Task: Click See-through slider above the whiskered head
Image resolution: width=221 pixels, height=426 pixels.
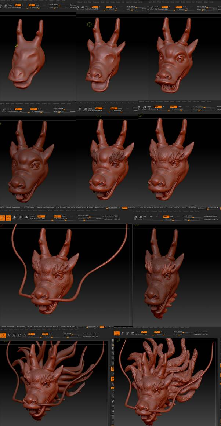Action: (113, 208)
